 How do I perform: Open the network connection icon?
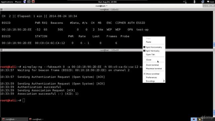pos(203,2)
